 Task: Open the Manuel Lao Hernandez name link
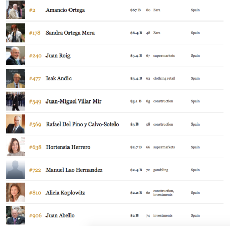coord(74,170)
